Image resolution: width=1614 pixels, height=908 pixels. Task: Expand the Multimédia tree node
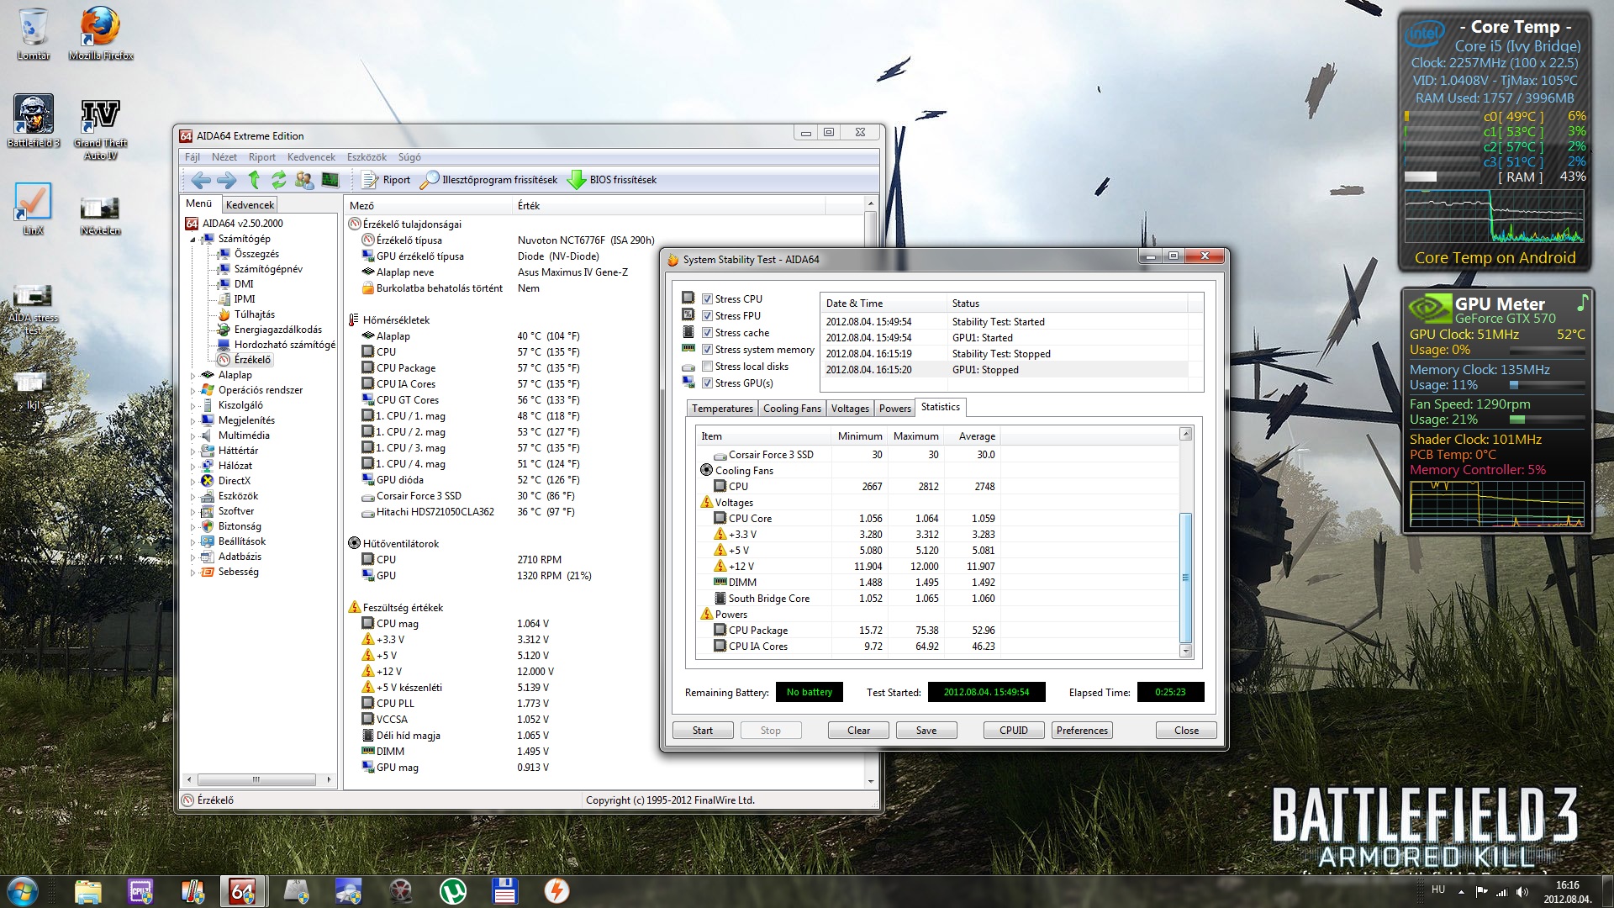point(193,436)
